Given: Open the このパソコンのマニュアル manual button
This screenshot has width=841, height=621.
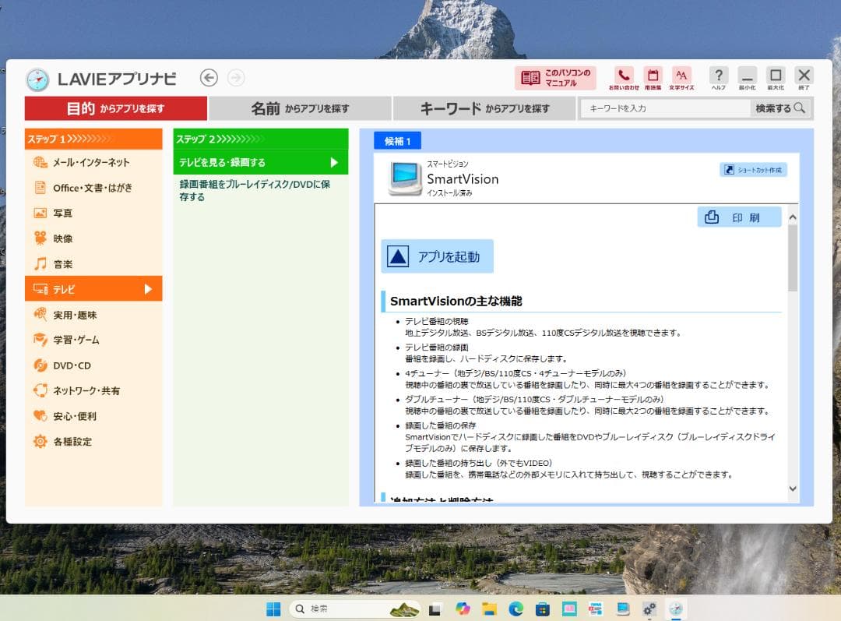Looking at the screenshot, I should point(555,78).
